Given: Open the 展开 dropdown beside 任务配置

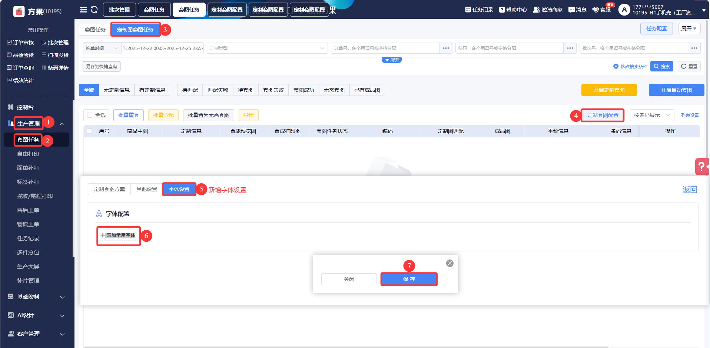Looking at the screenshot, I should [689, 29].
